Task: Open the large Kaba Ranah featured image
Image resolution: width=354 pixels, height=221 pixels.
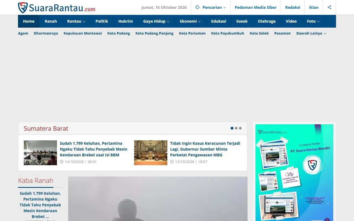Action: click(158, 199)
